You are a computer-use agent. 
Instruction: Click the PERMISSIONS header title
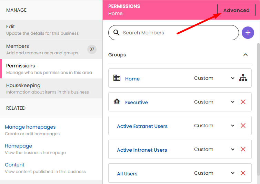click(124, 6)
